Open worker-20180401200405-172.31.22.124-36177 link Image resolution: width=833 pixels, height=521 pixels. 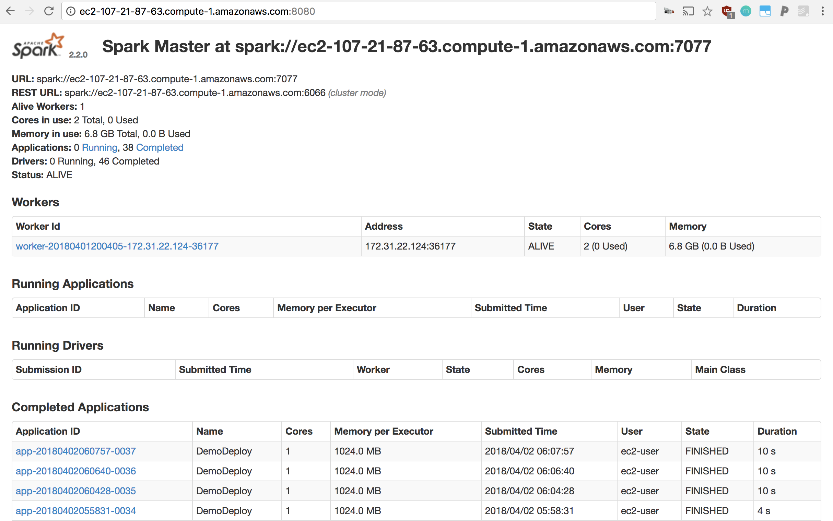[117, 246]
